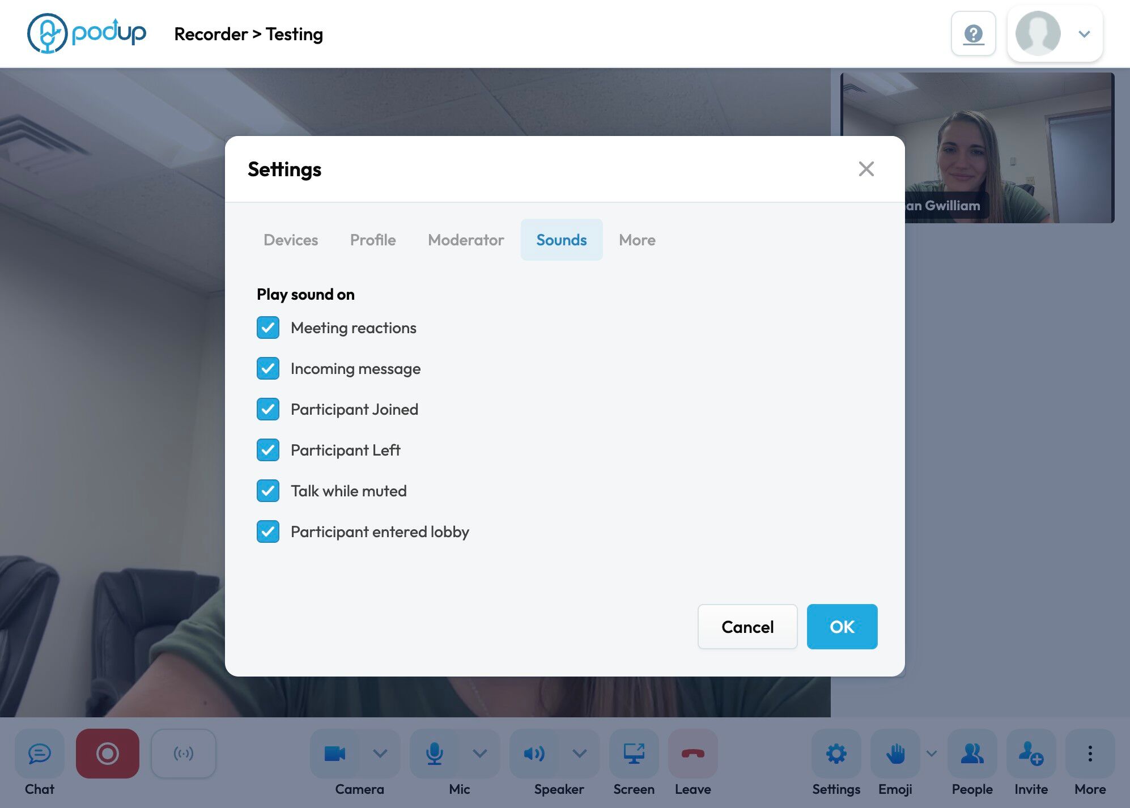Toggle Participant Joined sound checkbox
Viewport: 1130px width, 808px height.
pos(268,409)
